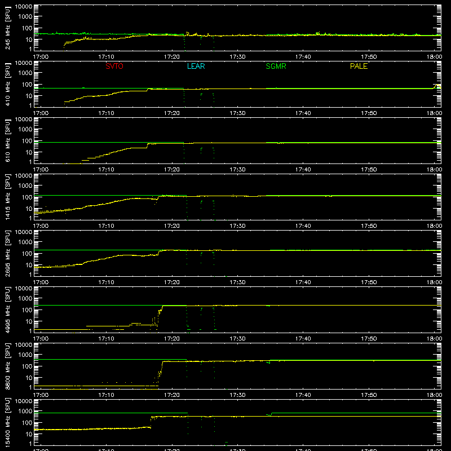Image resolution: width=451 pixels, height=451 pixels.
Task: Click the cyan LEAR station label
Action: tap(196, 66)
